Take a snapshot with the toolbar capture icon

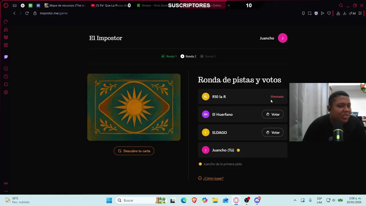point(310,13)
